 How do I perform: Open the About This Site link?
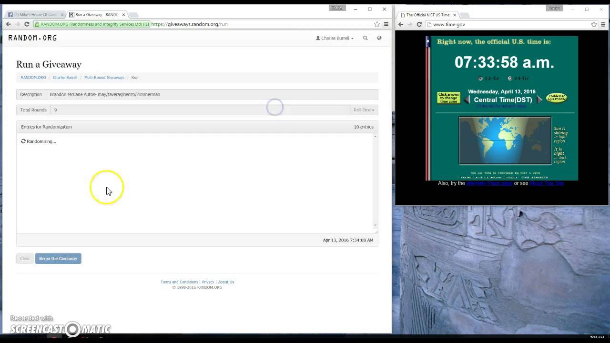tap(547, 183)
